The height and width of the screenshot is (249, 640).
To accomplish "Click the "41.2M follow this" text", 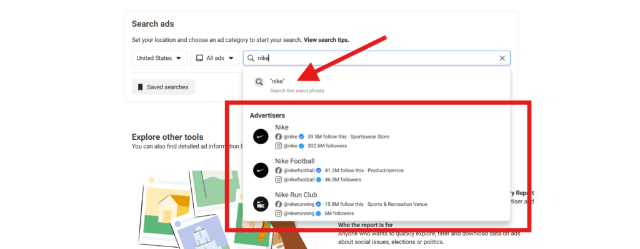I will pyautogui.click(x=344, y=170).
